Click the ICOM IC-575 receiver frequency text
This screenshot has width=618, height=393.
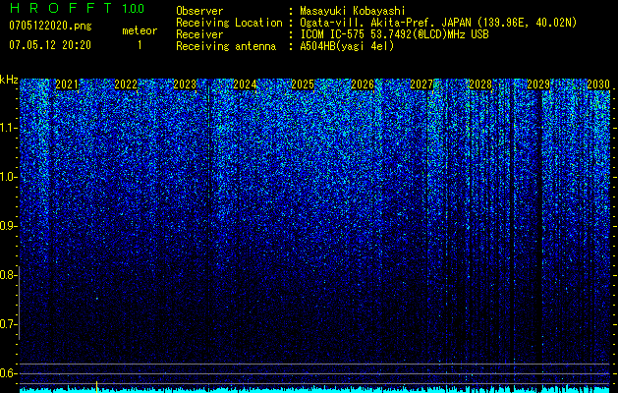click(394, 34)
